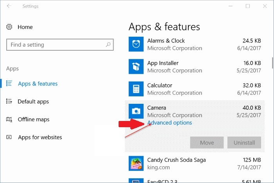This screenshot has height=183, width=274.
Task: Click the Apps for websites icon
Action: [x=9, y=137]
